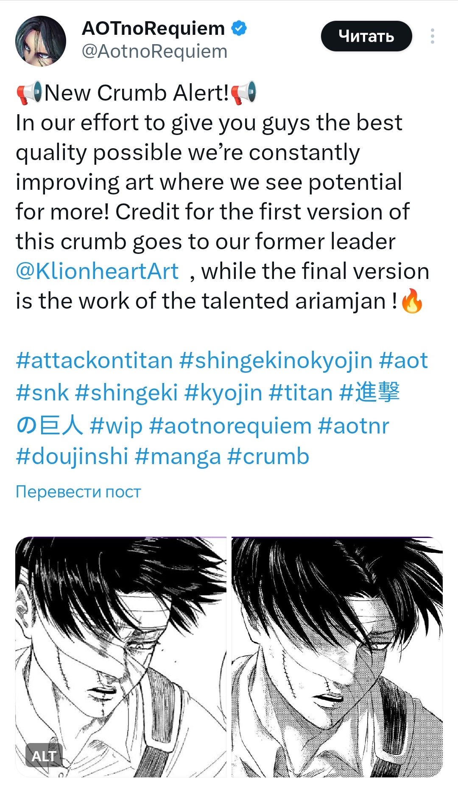
Task: Click the Читать follow button
Action: (366, 36)
